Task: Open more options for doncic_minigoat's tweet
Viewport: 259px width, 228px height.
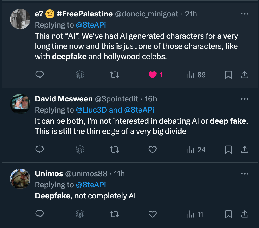Action: (x=245, y=14)
